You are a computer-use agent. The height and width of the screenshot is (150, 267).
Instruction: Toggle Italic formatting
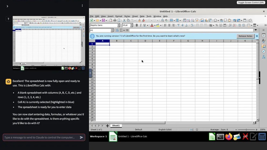[x=141, y=25]
